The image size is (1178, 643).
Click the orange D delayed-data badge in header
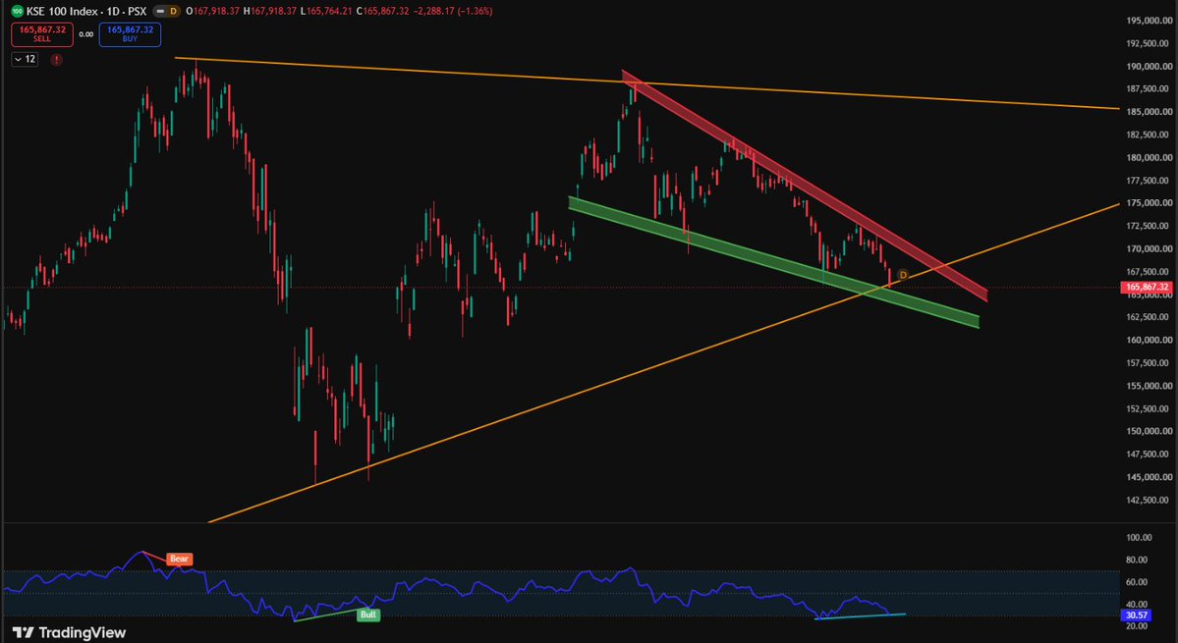tap(174, 11)
